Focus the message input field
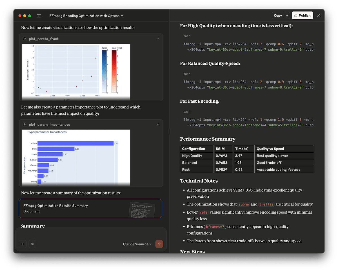Screen dimensions: 338x271 pos(90,234)
